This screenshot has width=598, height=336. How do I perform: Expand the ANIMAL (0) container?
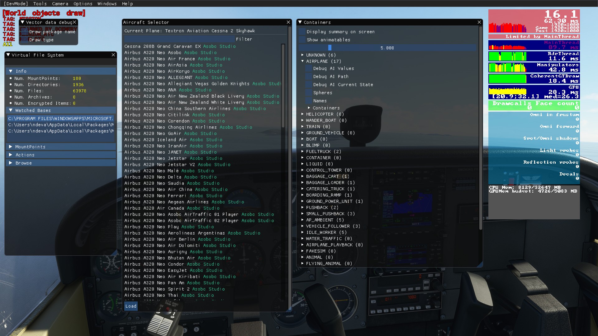point(302,257)
